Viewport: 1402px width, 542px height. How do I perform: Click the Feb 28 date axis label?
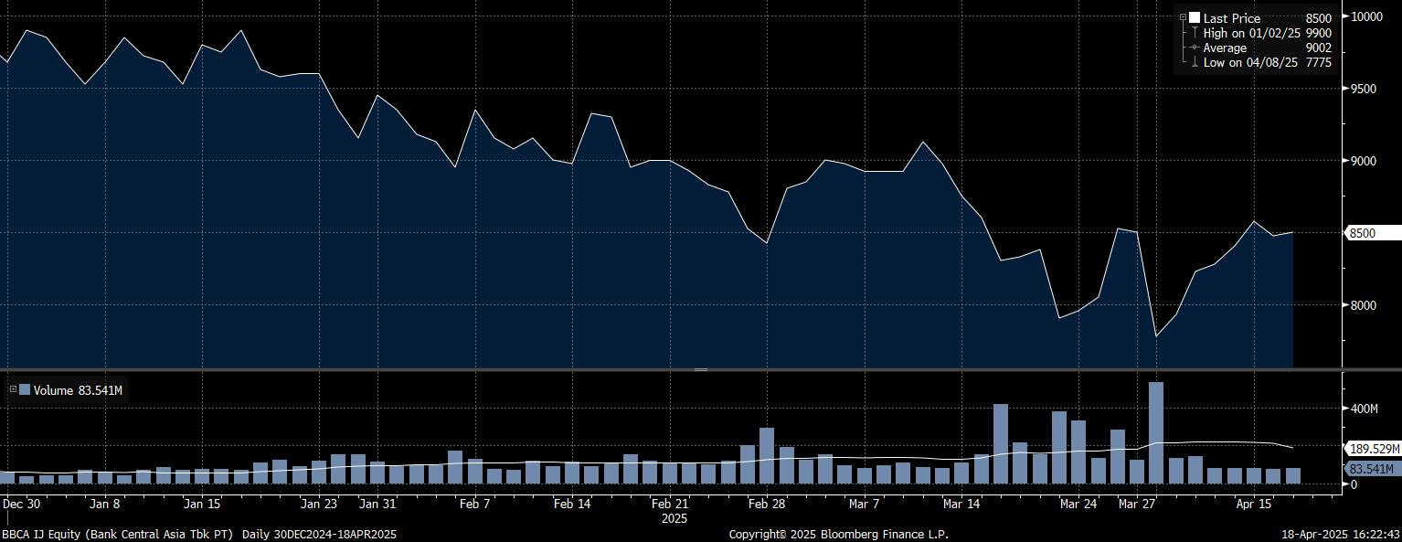(x=766, y=504)
